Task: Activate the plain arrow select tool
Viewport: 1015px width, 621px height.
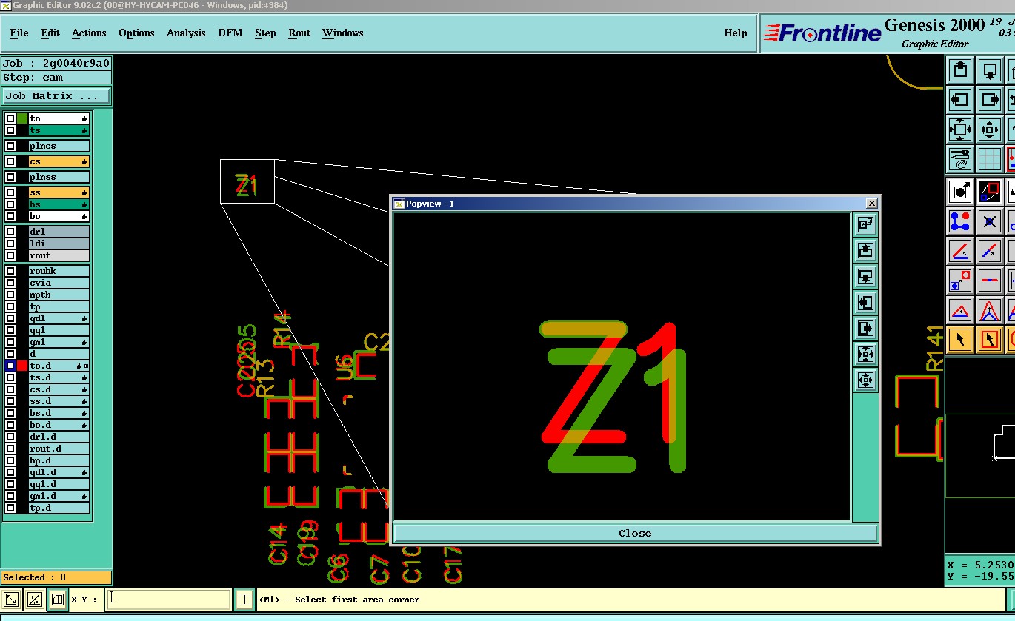Action: (960, 340)
